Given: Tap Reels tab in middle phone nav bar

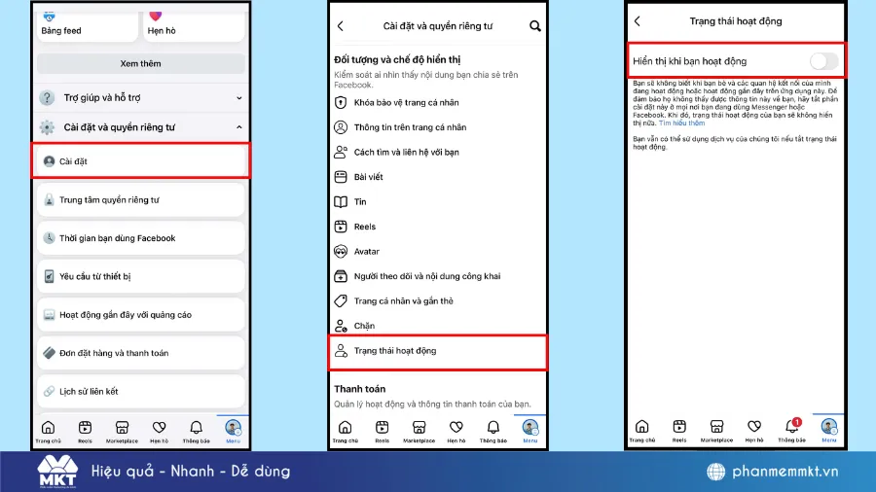Looking at the screenshot, I should tap(383, 431).
